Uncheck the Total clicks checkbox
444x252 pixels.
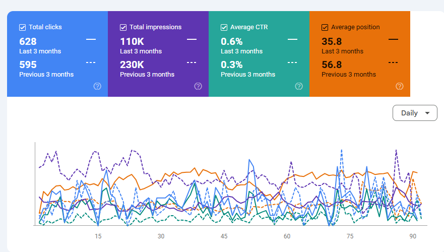click(x=23, y=27)
